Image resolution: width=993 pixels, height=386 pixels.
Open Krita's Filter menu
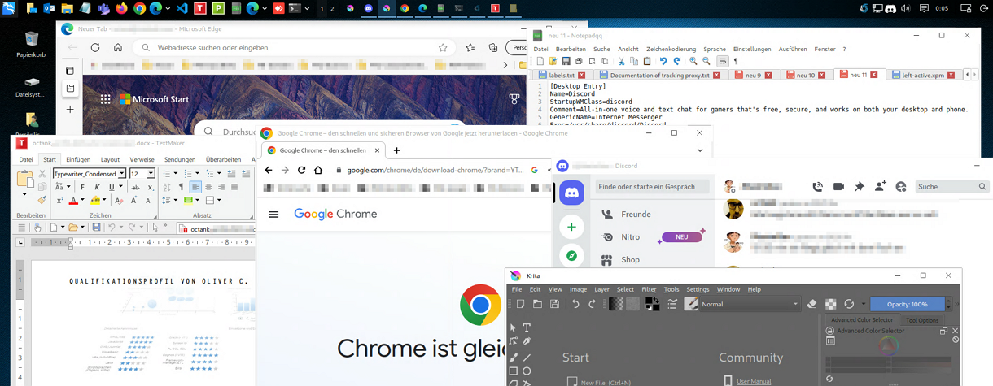coord(649,289)
